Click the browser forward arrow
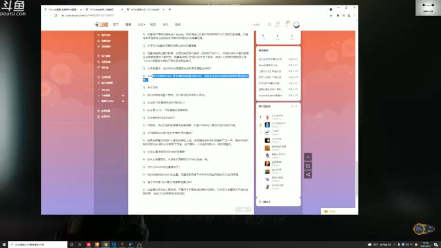441x248 pixels. [x=50, y=15]
